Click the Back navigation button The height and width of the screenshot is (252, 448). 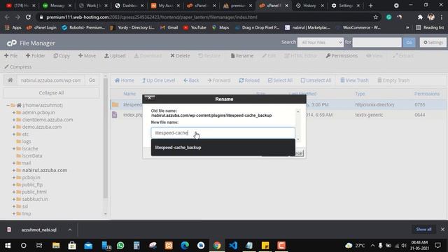(x=191, y=80)
